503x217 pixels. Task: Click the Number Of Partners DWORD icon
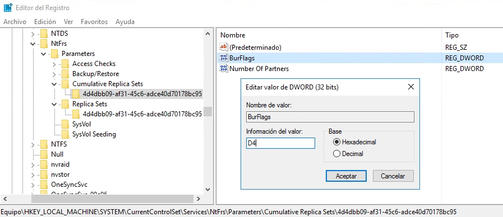click(224, 68)
